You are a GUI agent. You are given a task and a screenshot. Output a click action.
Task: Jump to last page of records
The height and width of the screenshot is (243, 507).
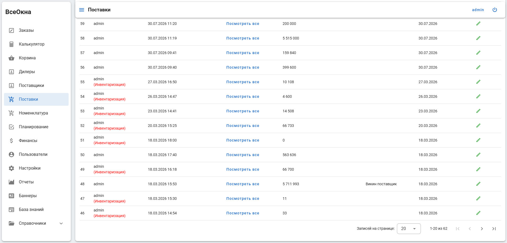494,229
